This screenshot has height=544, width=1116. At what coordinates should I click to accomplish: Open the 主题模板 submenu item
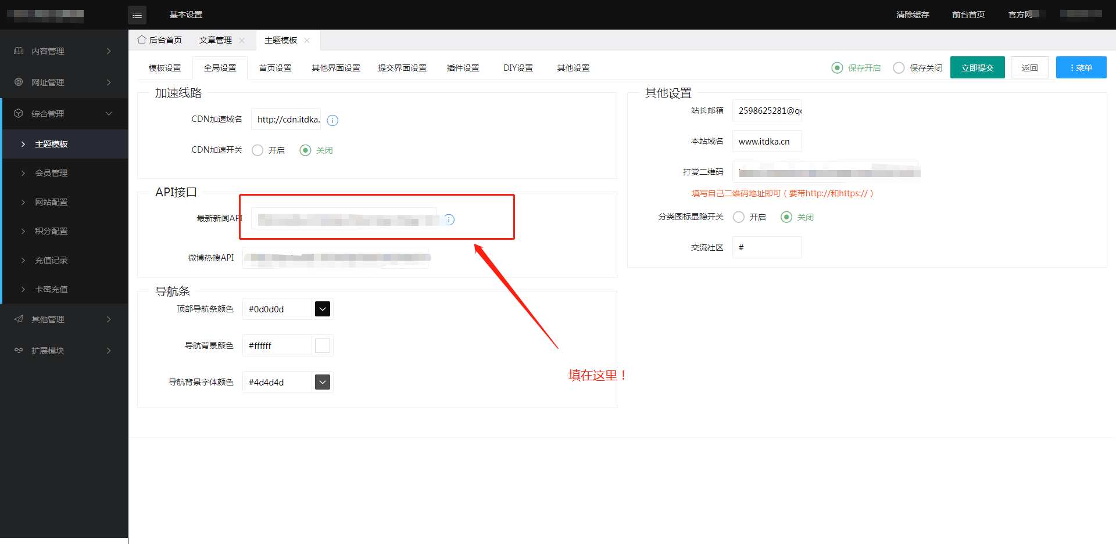65,144
